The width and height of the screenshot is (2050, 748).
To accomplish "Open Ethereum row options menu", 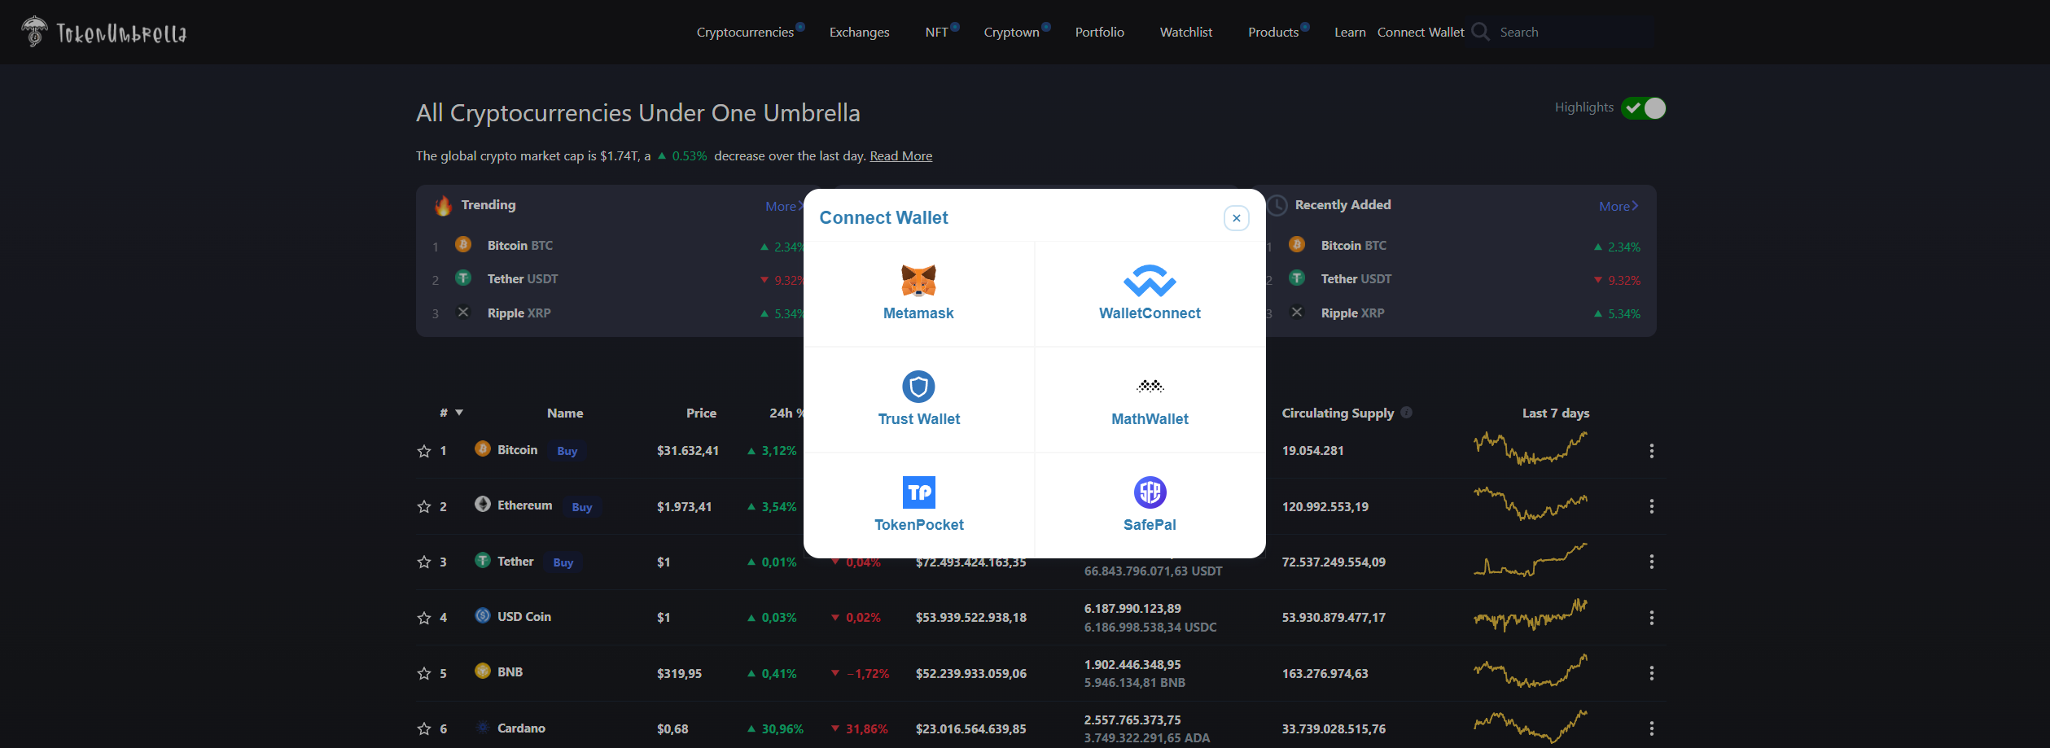I will [x=1651, y=506].
